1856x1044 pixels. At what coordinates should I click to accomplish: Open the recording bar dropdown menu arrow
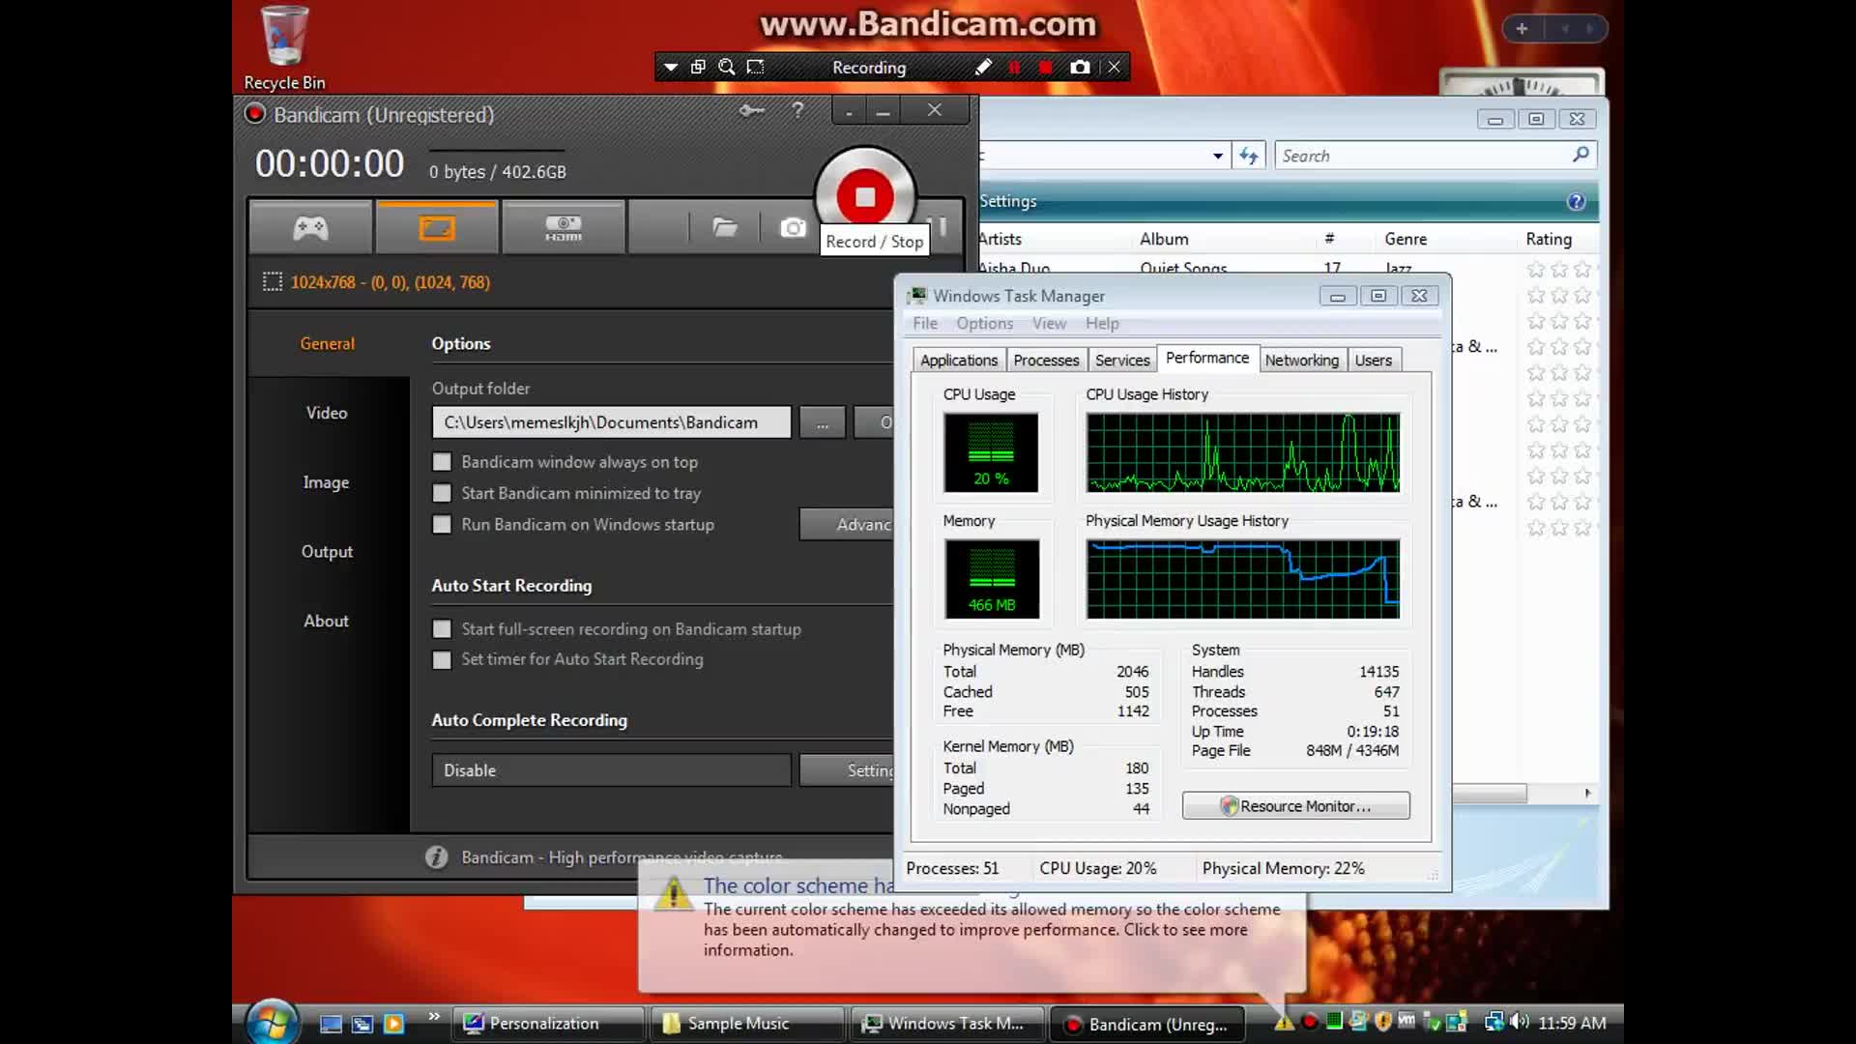tap(671, 68)
